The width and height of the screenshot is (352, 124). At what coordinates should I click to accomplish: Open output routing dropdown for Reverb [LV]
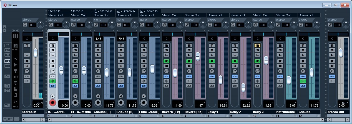172,15
